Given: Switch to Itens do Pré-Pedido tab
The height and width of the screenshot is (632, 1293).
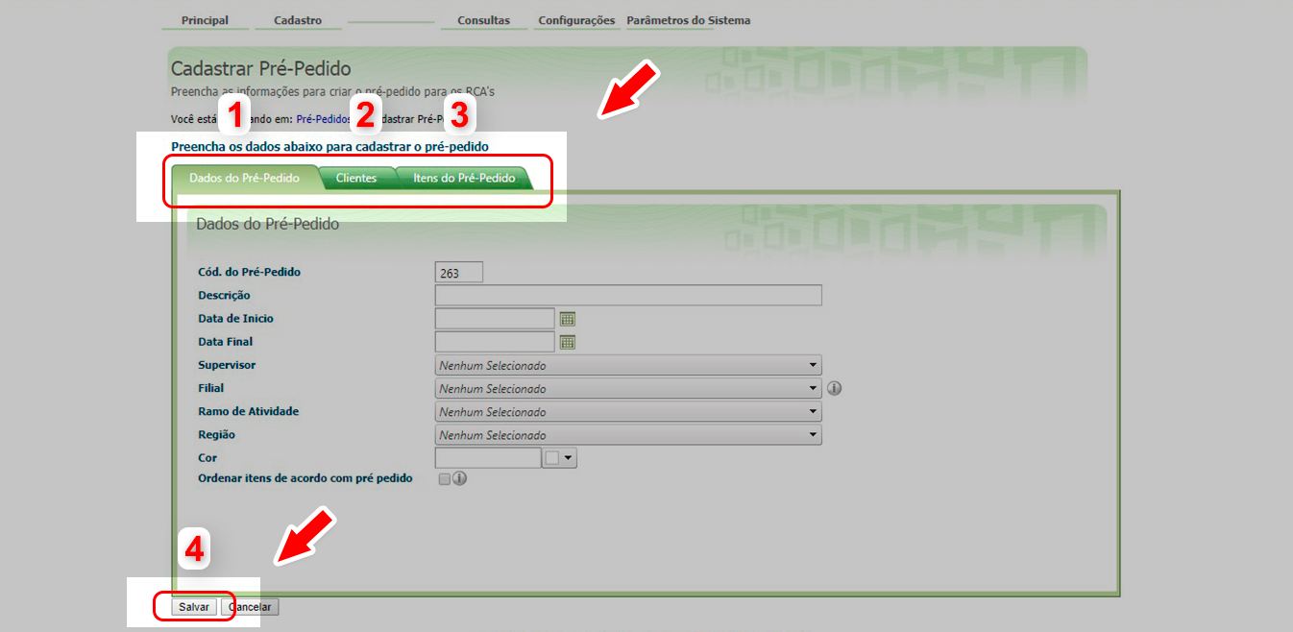Looking at the screenshot, I should pos(464,178).
